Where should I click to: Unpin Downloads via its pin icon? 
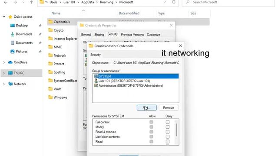pos(40,34)
